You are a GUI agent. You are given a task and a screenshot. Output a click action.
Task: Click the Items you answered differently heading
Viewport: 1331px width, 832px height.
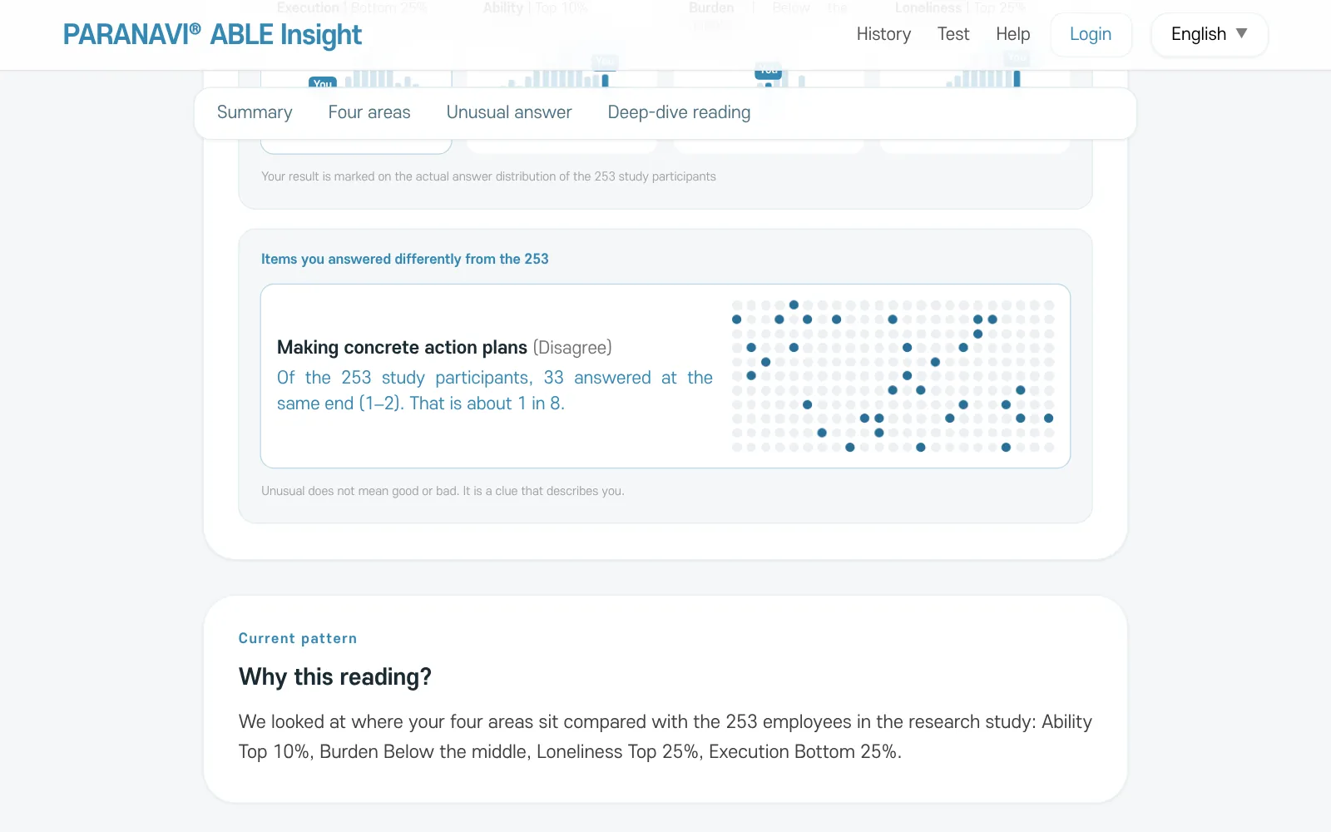click(x=404, y=259)
